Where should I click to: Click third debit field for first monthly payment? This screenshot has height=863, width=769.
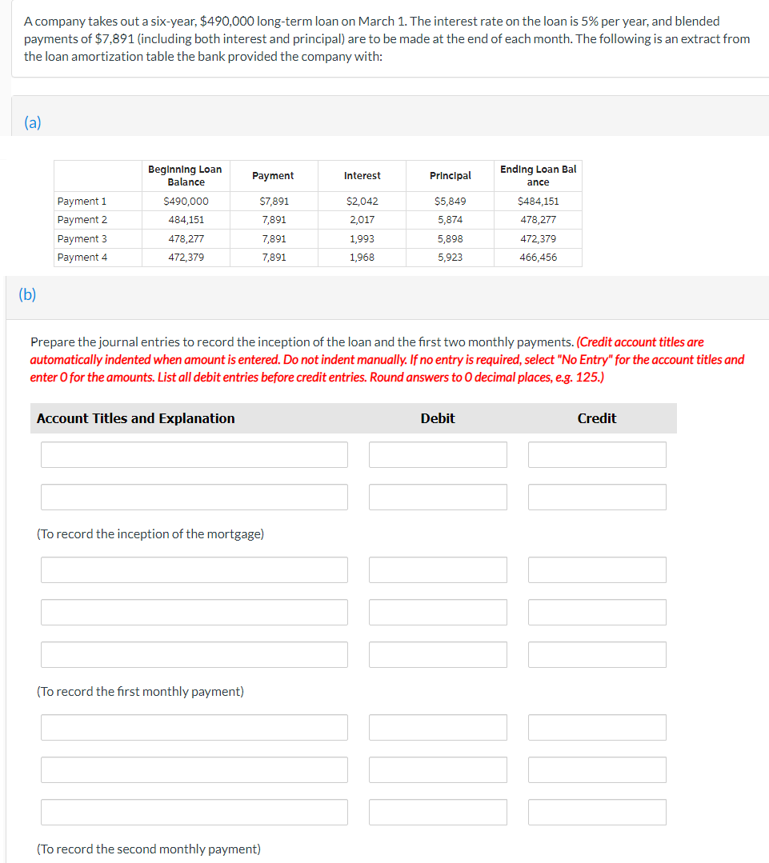[x=439, y=654]
